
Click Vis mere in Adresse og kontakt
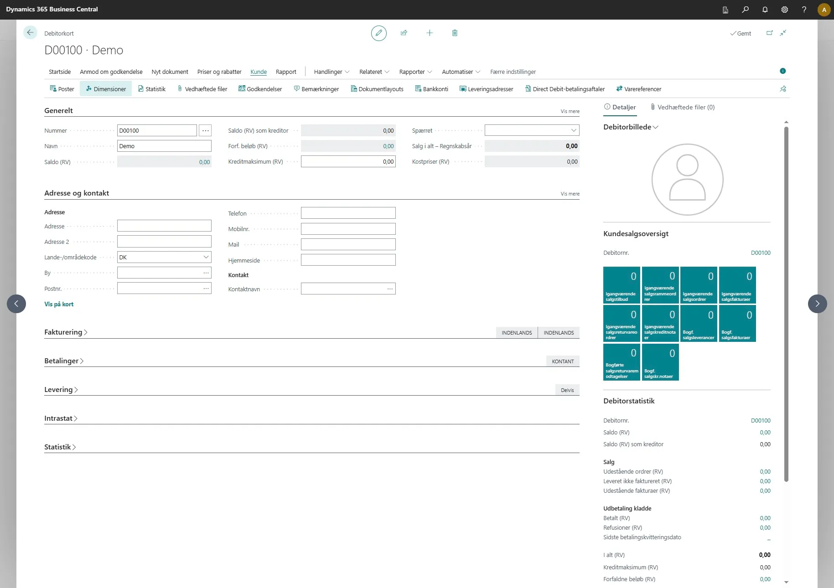click(570, 194)
